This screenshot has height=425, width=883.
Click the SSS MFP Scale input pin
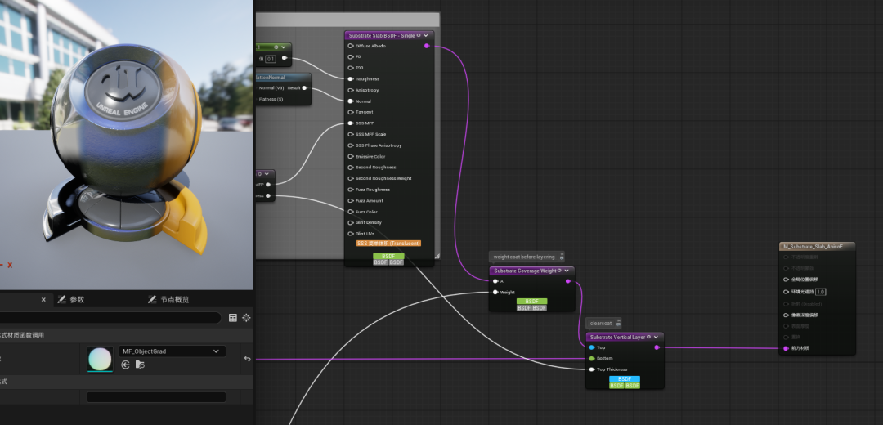(x=351, y=135)
